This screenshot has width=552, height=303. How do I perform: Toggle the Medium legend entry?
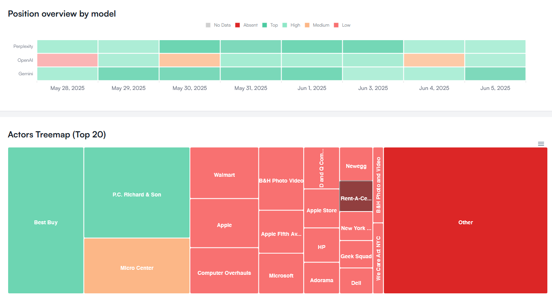pos(317,25)
